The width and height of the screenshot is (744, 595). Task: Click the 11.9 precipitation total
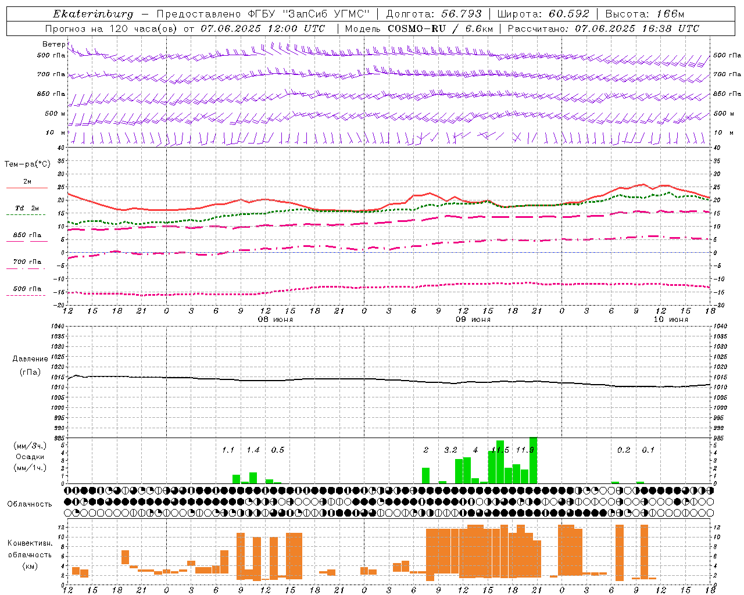pos(525,450)
